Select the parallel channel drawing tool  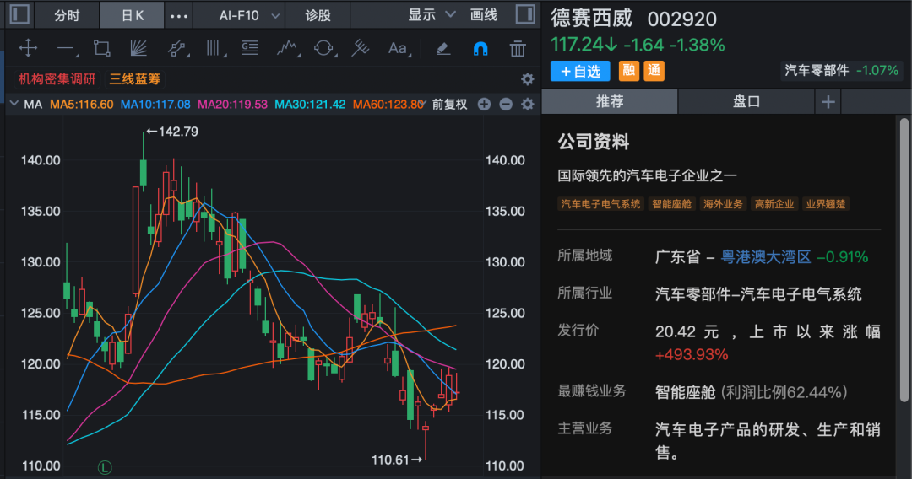tap(177, 48)
